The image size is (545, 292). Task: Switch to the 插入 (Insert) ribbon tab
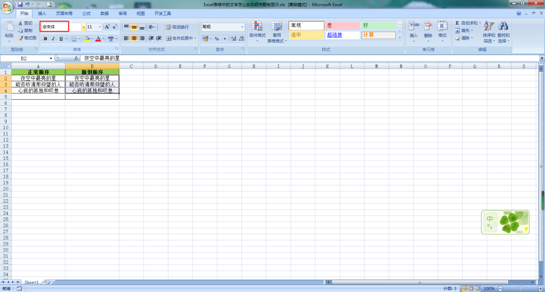click(42, 14)
